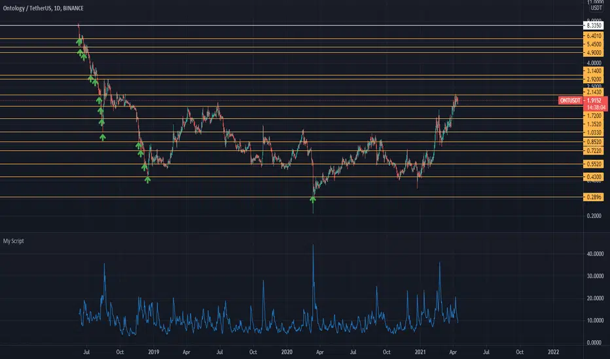Screen dimensions: 610x359
Task: Select the 2.1430 orange price tag
Action: point(593,92)
